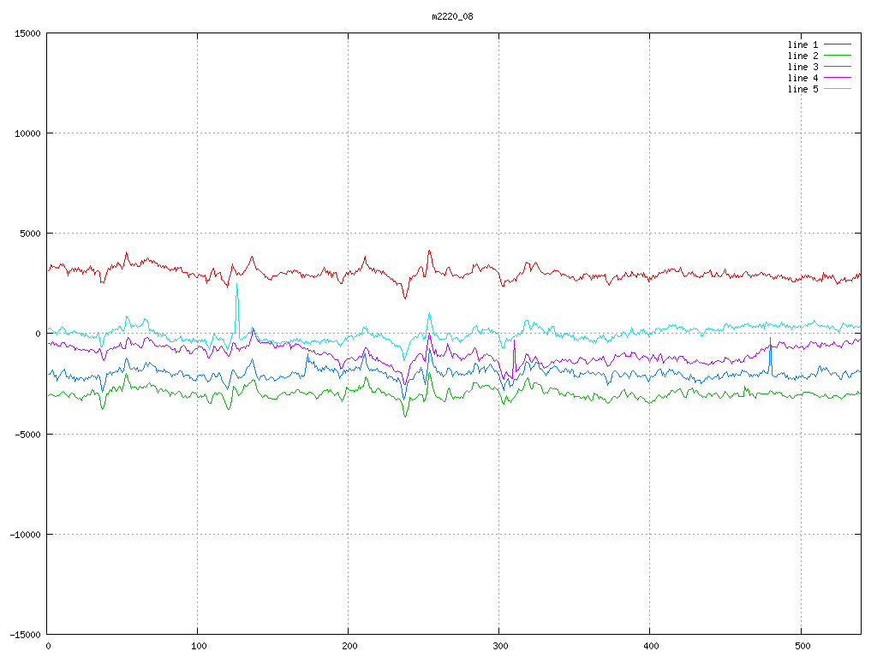This screenshot has height=657, width=877.
Task: Click the tall cyan spike near x=125
Action: click(x=237, y=307)
